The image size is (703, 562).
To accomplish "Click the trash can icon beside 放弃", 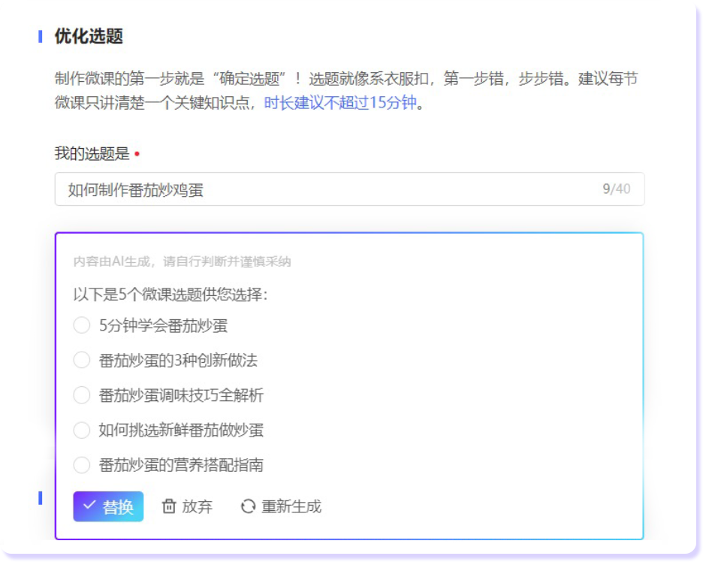I will [x=169, y=506].
